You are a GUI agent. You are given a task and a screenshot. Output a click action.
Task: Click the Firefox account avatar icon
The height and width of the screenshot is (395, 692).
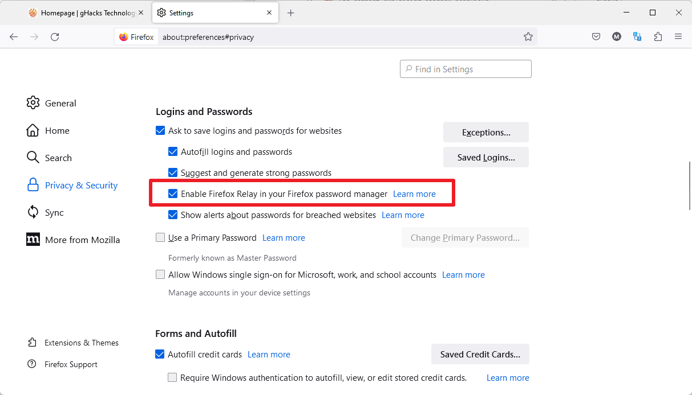pos(617,37)
